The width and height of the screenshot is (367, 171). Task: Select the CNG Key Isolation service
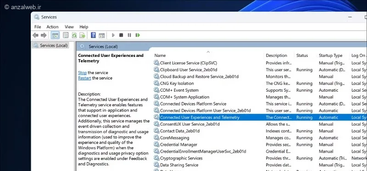tap(260, 83)
